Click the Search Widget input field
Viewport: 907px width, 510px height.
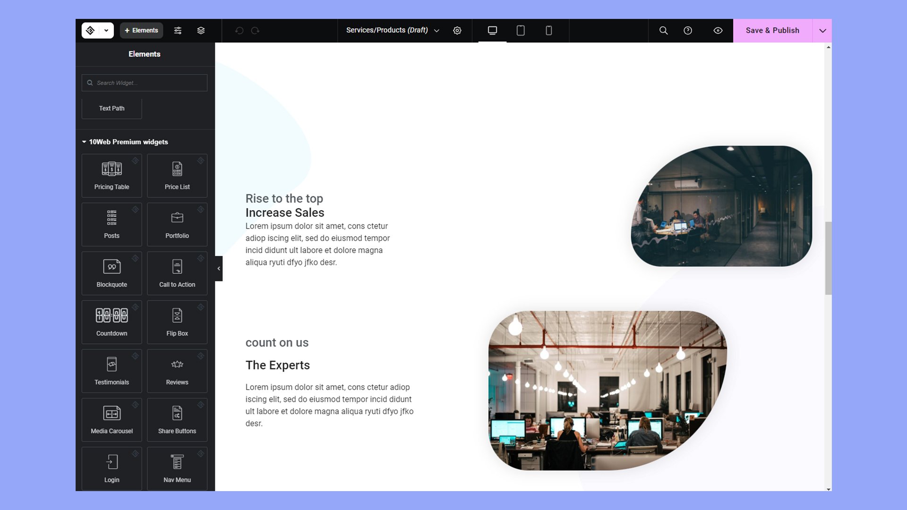coord(145,82)
